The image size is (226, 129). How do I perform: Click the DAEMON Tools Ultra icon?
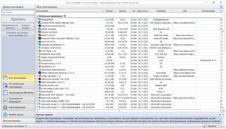(40, 54)
